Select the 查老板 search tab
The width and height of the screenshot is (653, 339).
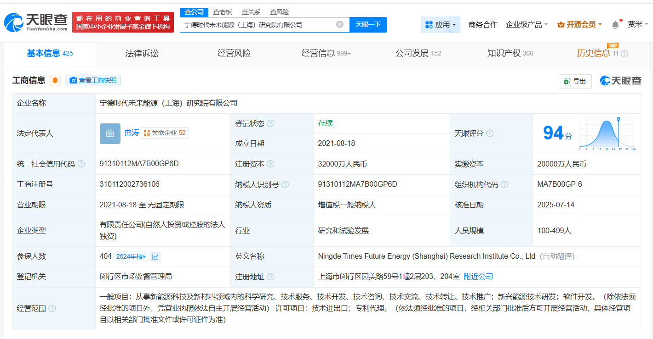[223, 12]
